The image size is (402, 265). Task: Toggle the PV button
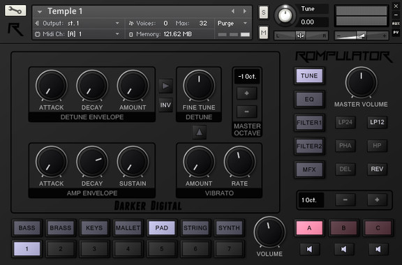tap(396, 32)
